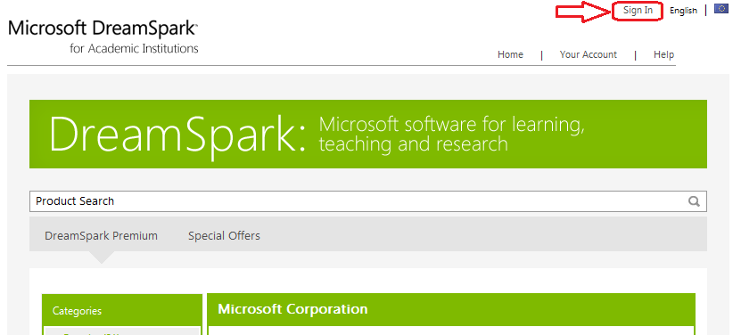Image resolution: width=741 pixels, height=335 pixels.
Task: Switch to the Special Offers tab
Action: coord(224,235)
